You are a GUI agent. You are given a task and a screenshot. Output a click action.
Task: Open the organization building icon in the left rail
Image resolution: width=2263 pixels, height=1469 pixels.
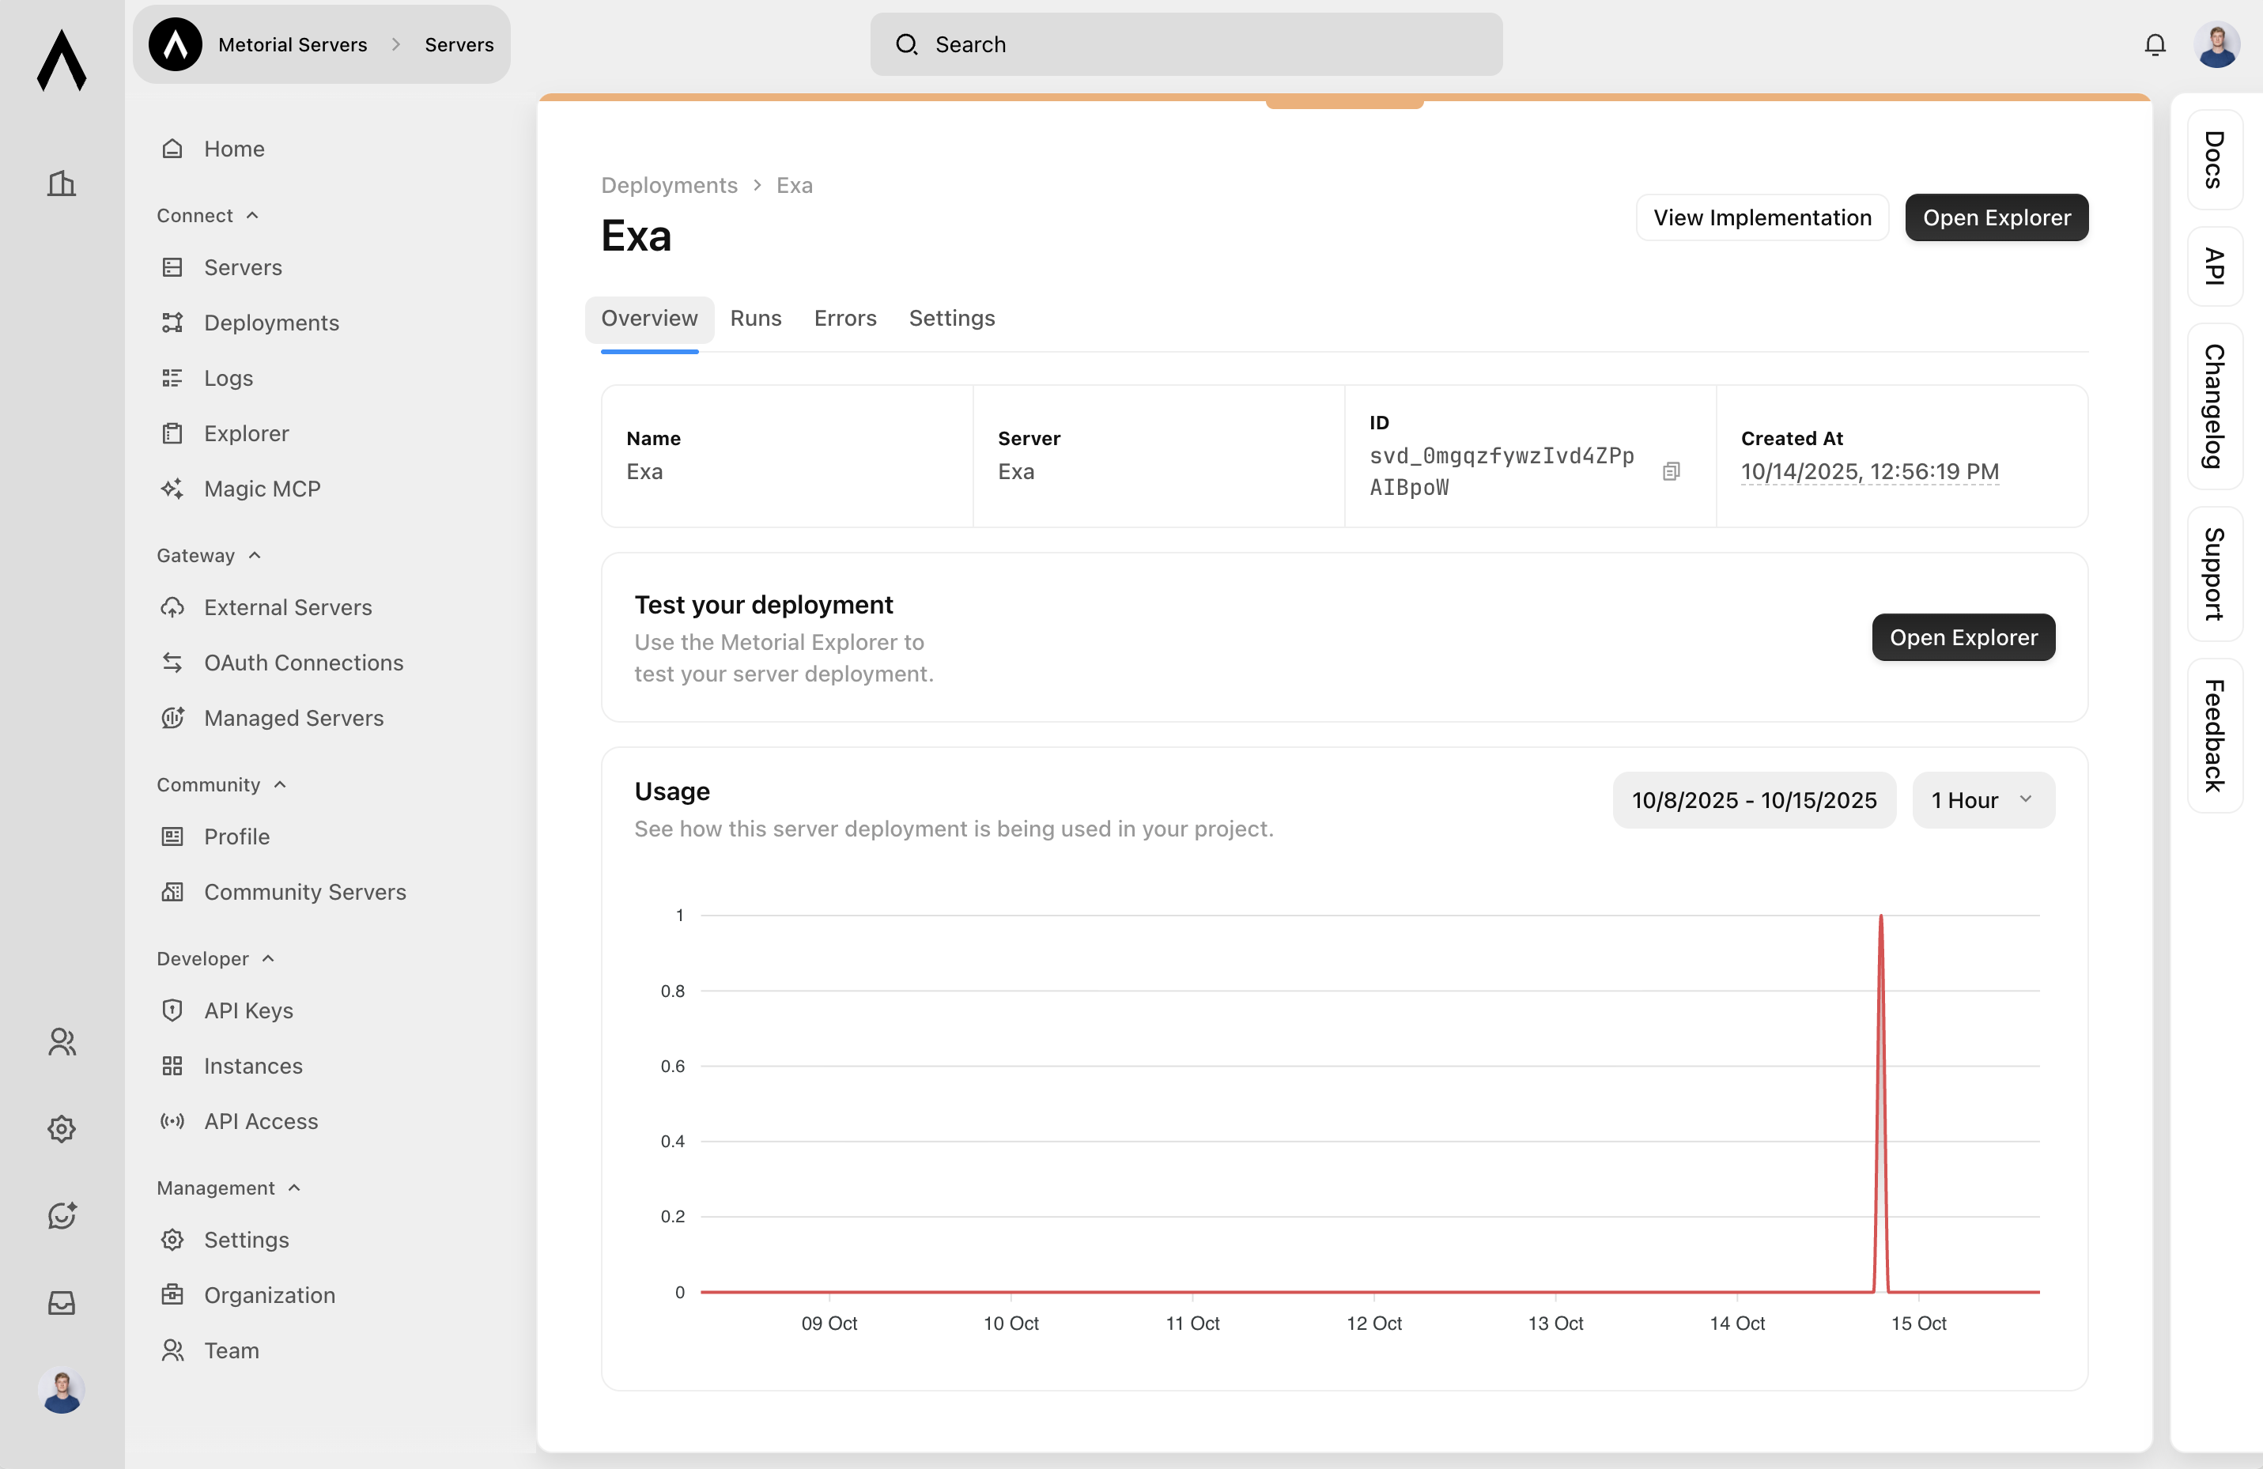pos(62,183)
